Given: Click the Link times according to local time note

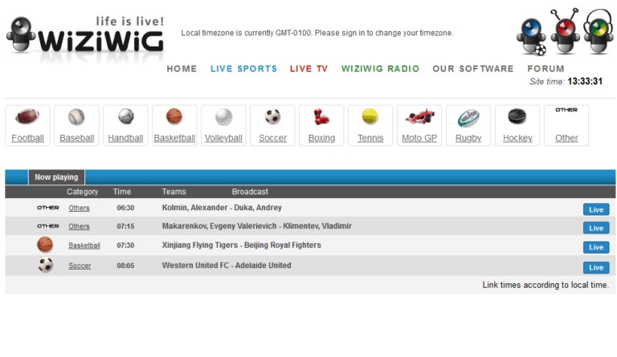Looking at the screenshot, I should [x=545, y=285].
